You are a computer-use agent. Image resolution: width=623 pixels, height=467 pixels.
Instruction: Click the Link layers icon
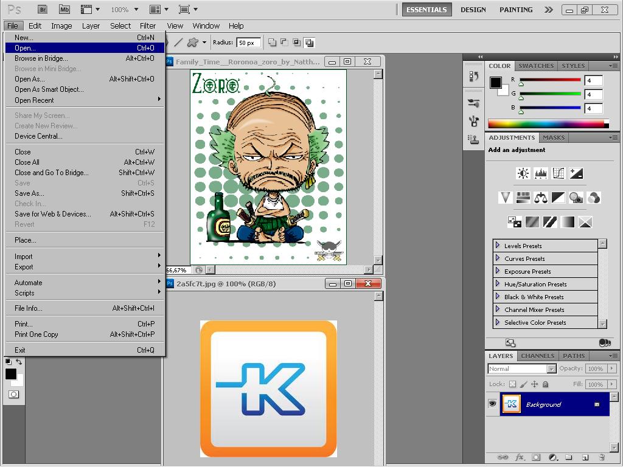pos(503,457)
